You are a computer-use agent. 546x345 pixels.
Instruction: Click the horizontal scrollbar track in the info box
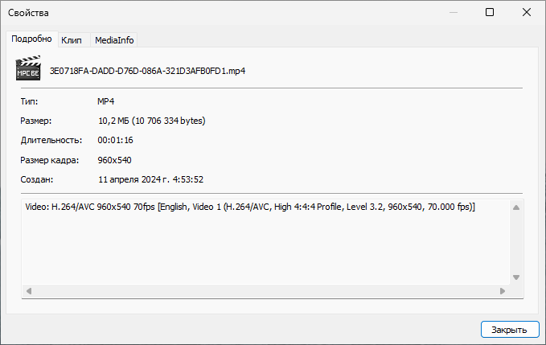point(265,290)
